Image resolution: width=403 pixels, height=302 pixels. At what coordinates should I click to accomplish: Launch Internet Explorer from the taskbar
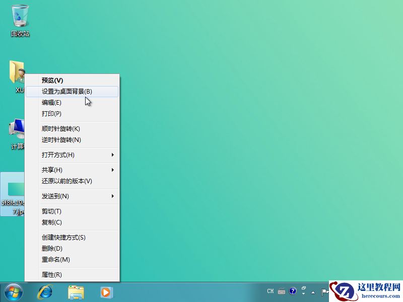click(x=46, y=292)
